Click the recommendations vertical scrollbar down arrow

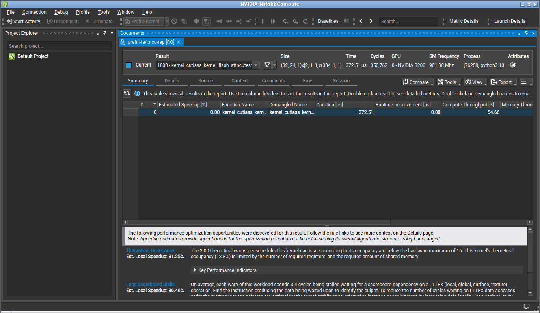(530, 293)
